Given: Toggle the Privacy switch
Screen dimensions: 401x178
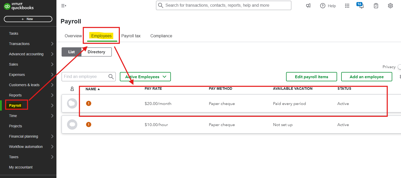Looking at the screenshot, I should click(x=399, y=67).
